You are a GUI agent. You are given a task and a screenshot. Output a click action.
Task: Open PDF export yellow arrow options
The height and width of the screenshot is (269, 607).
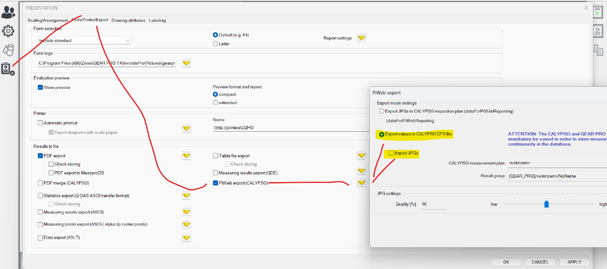coord(186,155)
